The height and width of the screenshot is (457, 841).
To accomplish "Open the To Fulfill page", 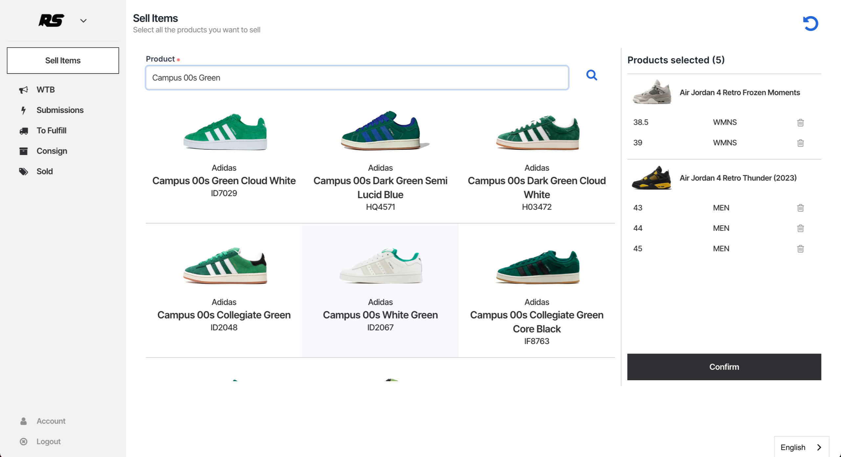I will pyautogui.click(x=51, y=130).
